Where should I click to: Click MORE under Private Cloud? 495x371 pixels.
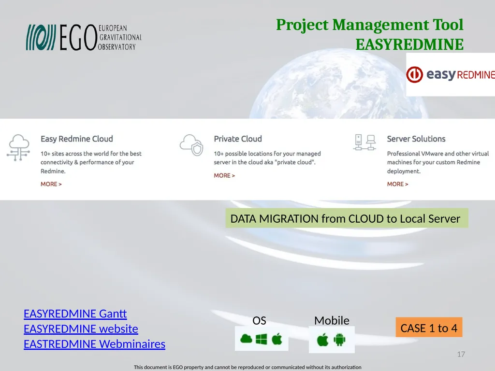[x=224, y=175]
